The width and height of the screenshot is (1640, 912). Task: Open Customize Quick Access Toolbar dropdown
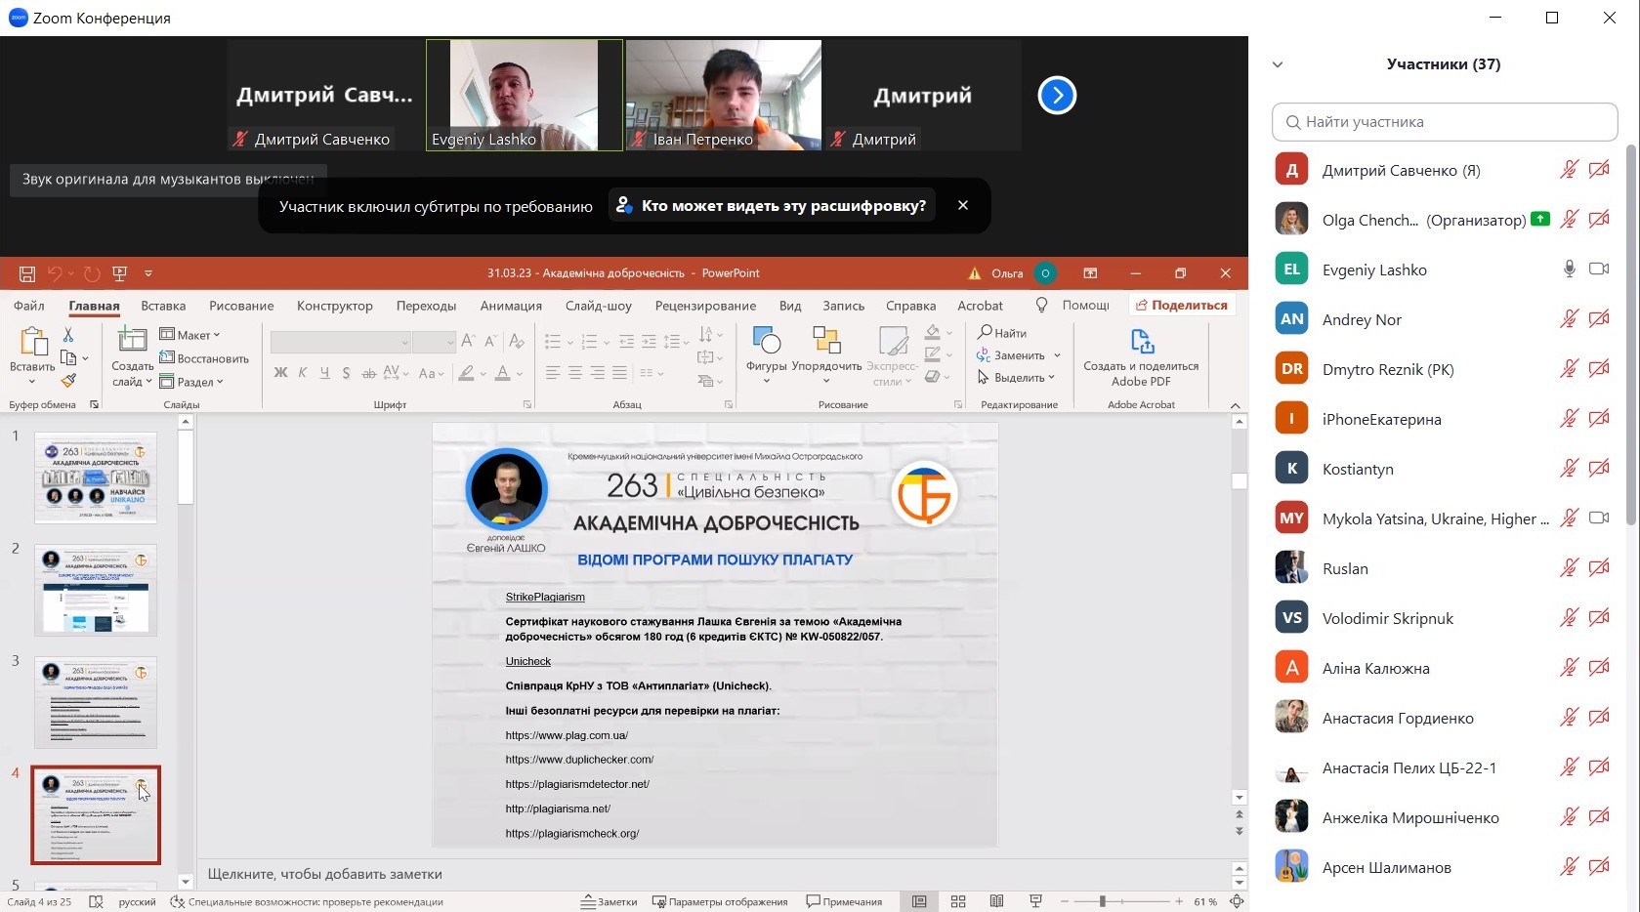click(148, 273)
